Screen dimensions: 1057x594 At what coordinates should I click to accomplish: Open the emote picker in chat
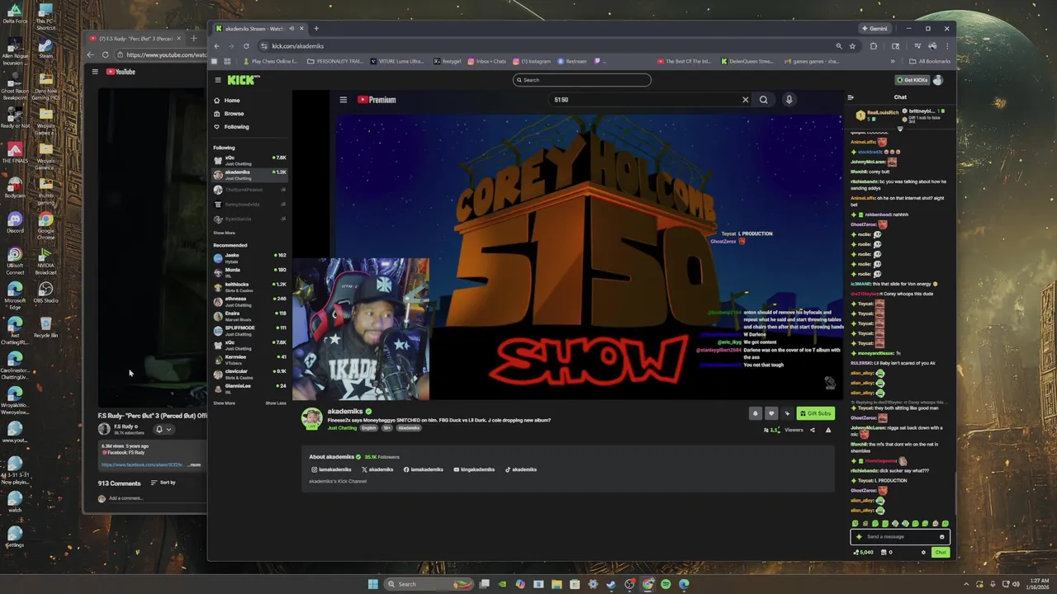point(941,536)
